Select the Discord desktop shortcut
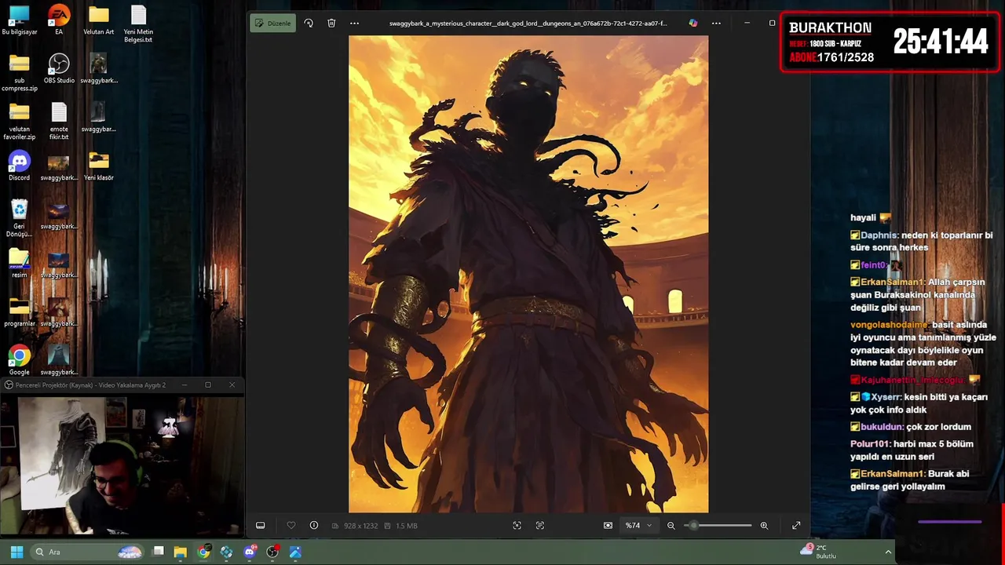1005x565 pixels. click(x=19, y=166)
